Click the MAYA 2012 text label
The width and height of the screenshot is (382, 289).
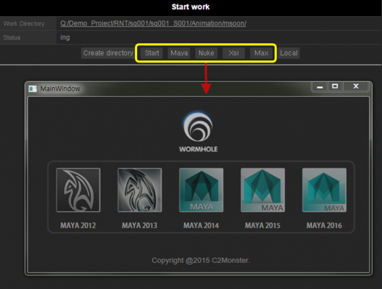tap(78, 225)
